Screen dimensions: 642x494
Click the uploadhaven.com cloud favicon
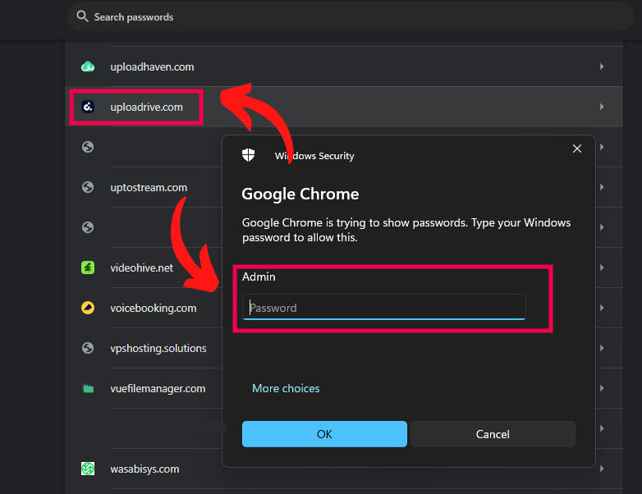click(x=88, y=66)
